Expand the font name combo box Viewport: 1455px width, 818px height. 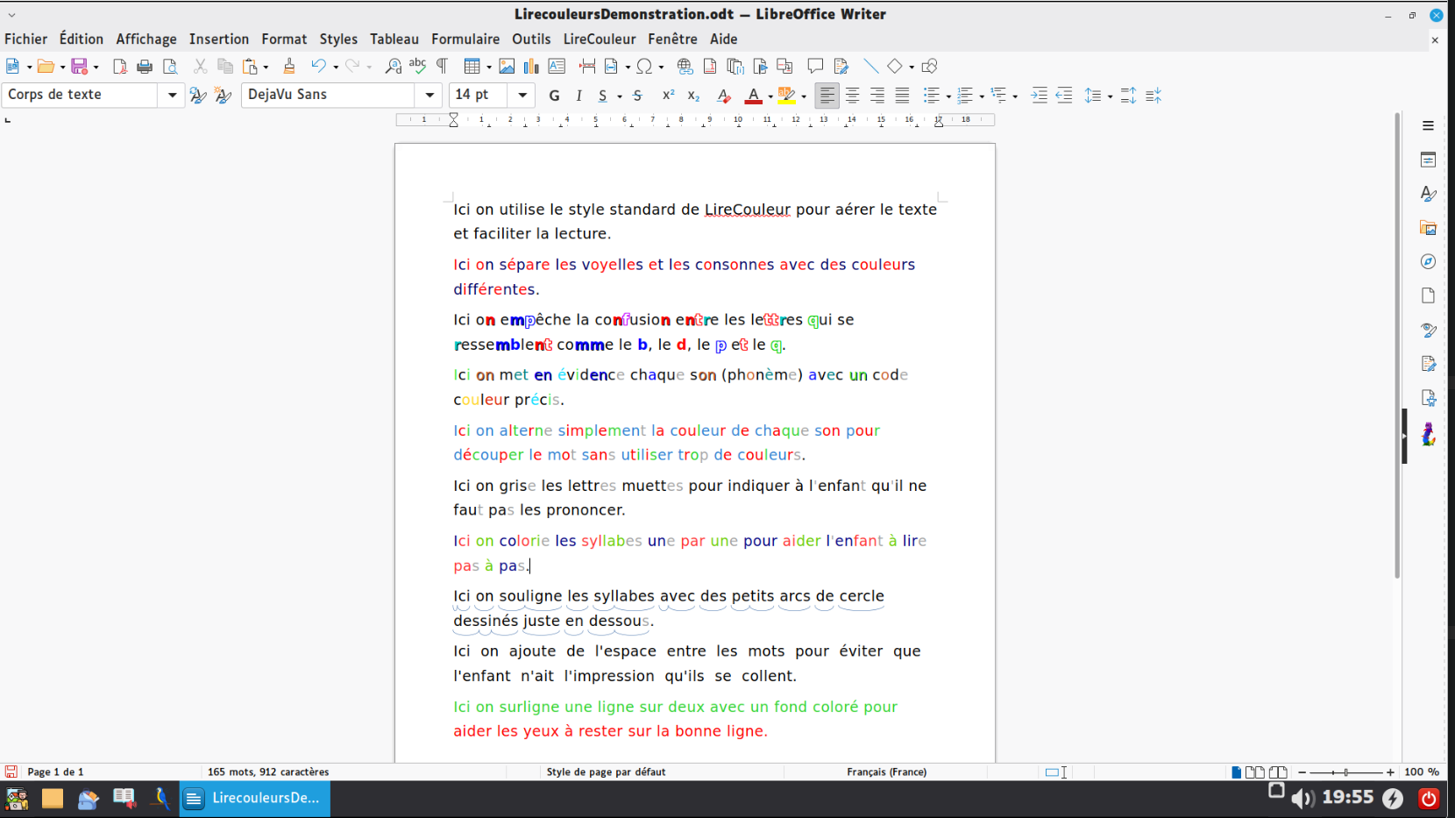point(429,95)
